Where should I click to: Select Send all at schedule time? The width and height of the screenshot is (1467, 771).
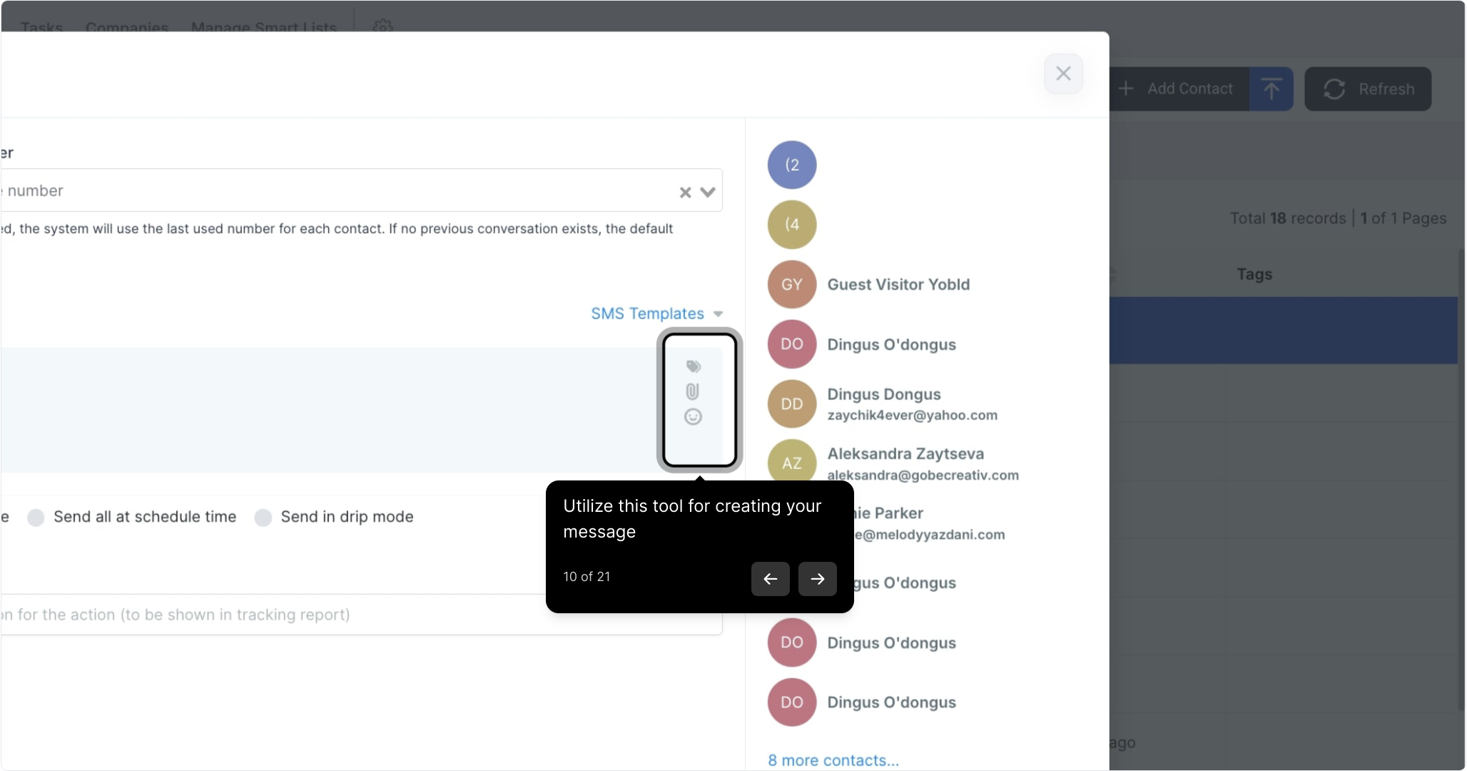(36, 517)
